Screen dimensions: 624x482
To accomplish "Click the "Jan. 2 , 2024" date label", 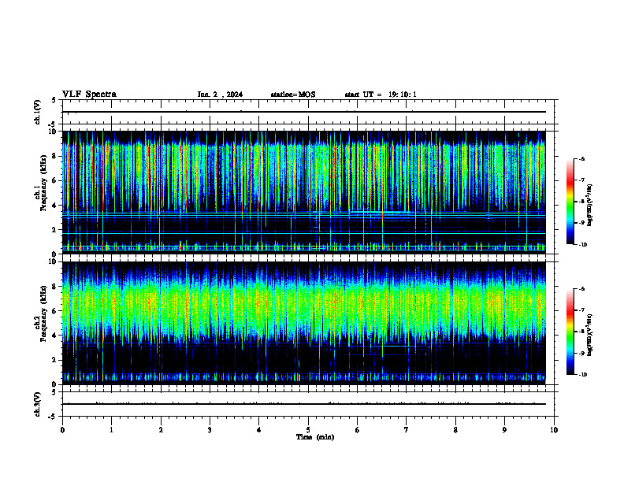I will coord(220,95).
